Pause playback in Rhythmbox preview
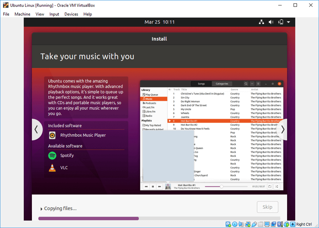 point(153,186)
